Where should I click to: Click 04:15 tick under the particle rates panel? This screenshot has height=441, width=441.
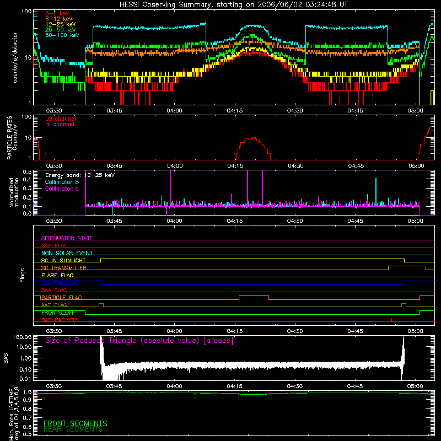[x=235, y=166]
